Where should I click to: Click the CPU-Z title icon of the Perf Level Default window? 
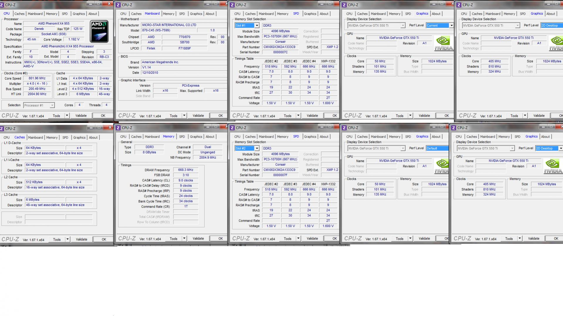click(344, 128)
